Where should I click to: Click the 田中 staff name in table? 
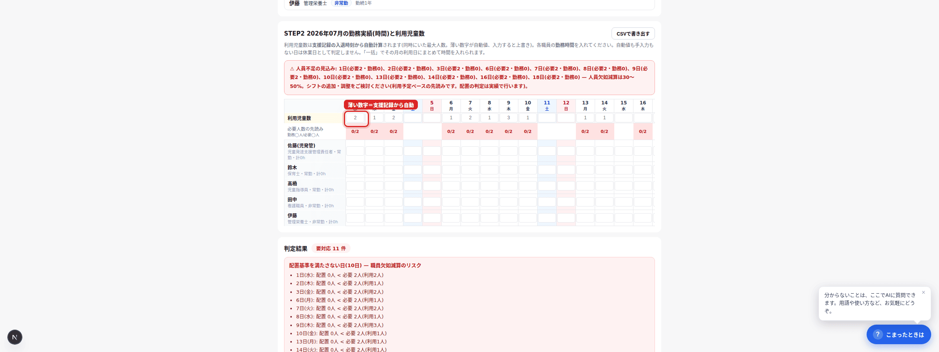click(x=292, y=199)
